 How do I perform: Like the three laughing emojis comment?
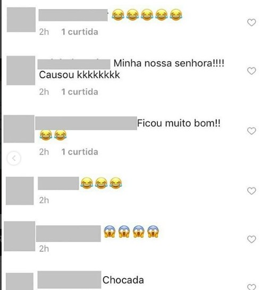pyautogui.click(x=251, y=191)
